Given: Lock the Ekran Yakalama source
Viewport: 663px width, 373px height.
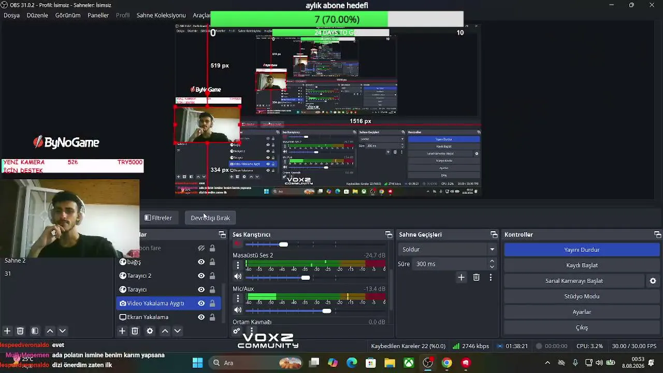Looking at the screenshot, I should [212, 317].
